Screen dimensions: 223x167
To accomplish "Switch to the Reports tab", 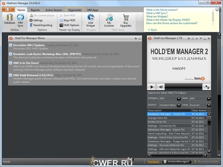I will coord(35,10).
